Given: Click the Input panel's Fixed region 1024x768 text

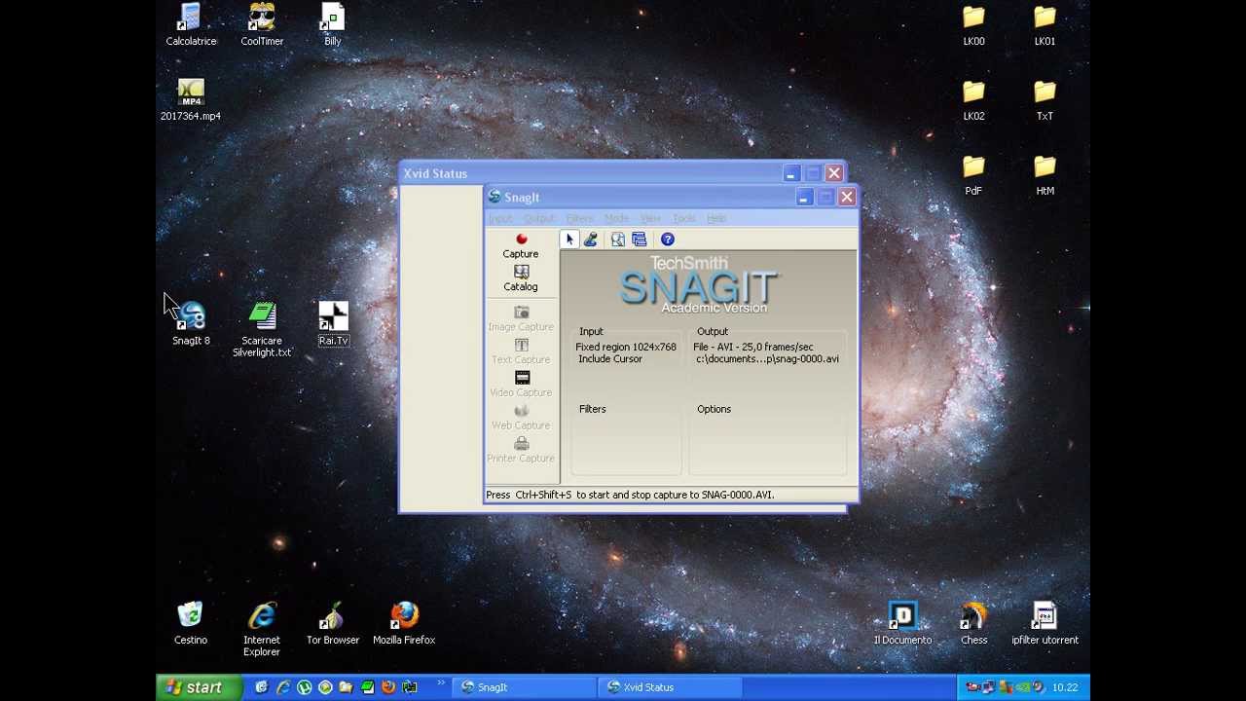Looking at the screenshot, I should tap(626, 347).
